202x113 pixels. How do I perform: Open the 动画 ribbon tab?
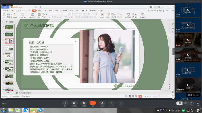(56, 11)
